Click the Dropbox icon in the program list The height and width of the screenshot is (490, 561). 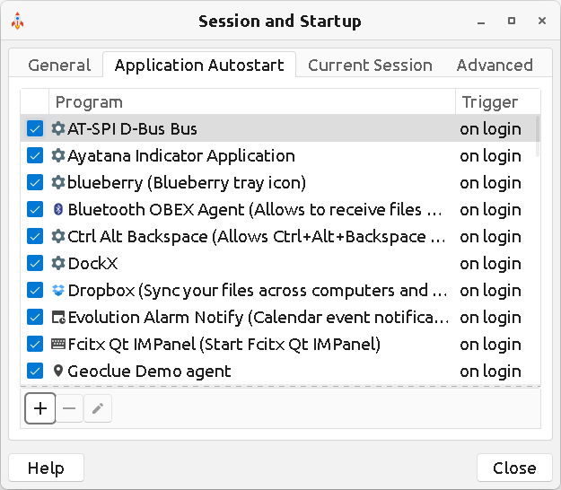58,290
